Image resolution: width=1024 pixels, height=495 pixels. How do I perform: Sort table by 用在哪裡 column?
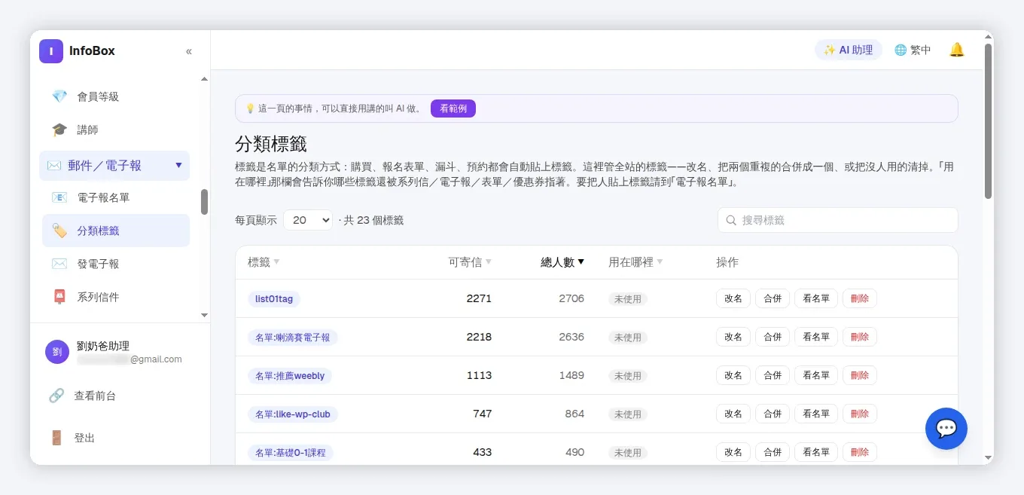[635, 262]
